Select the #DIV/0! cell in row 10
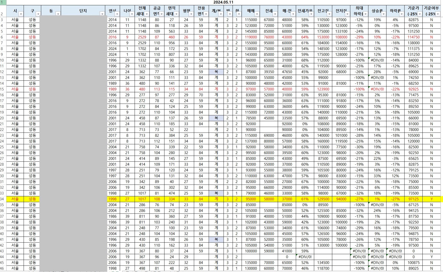 [377, 60]
